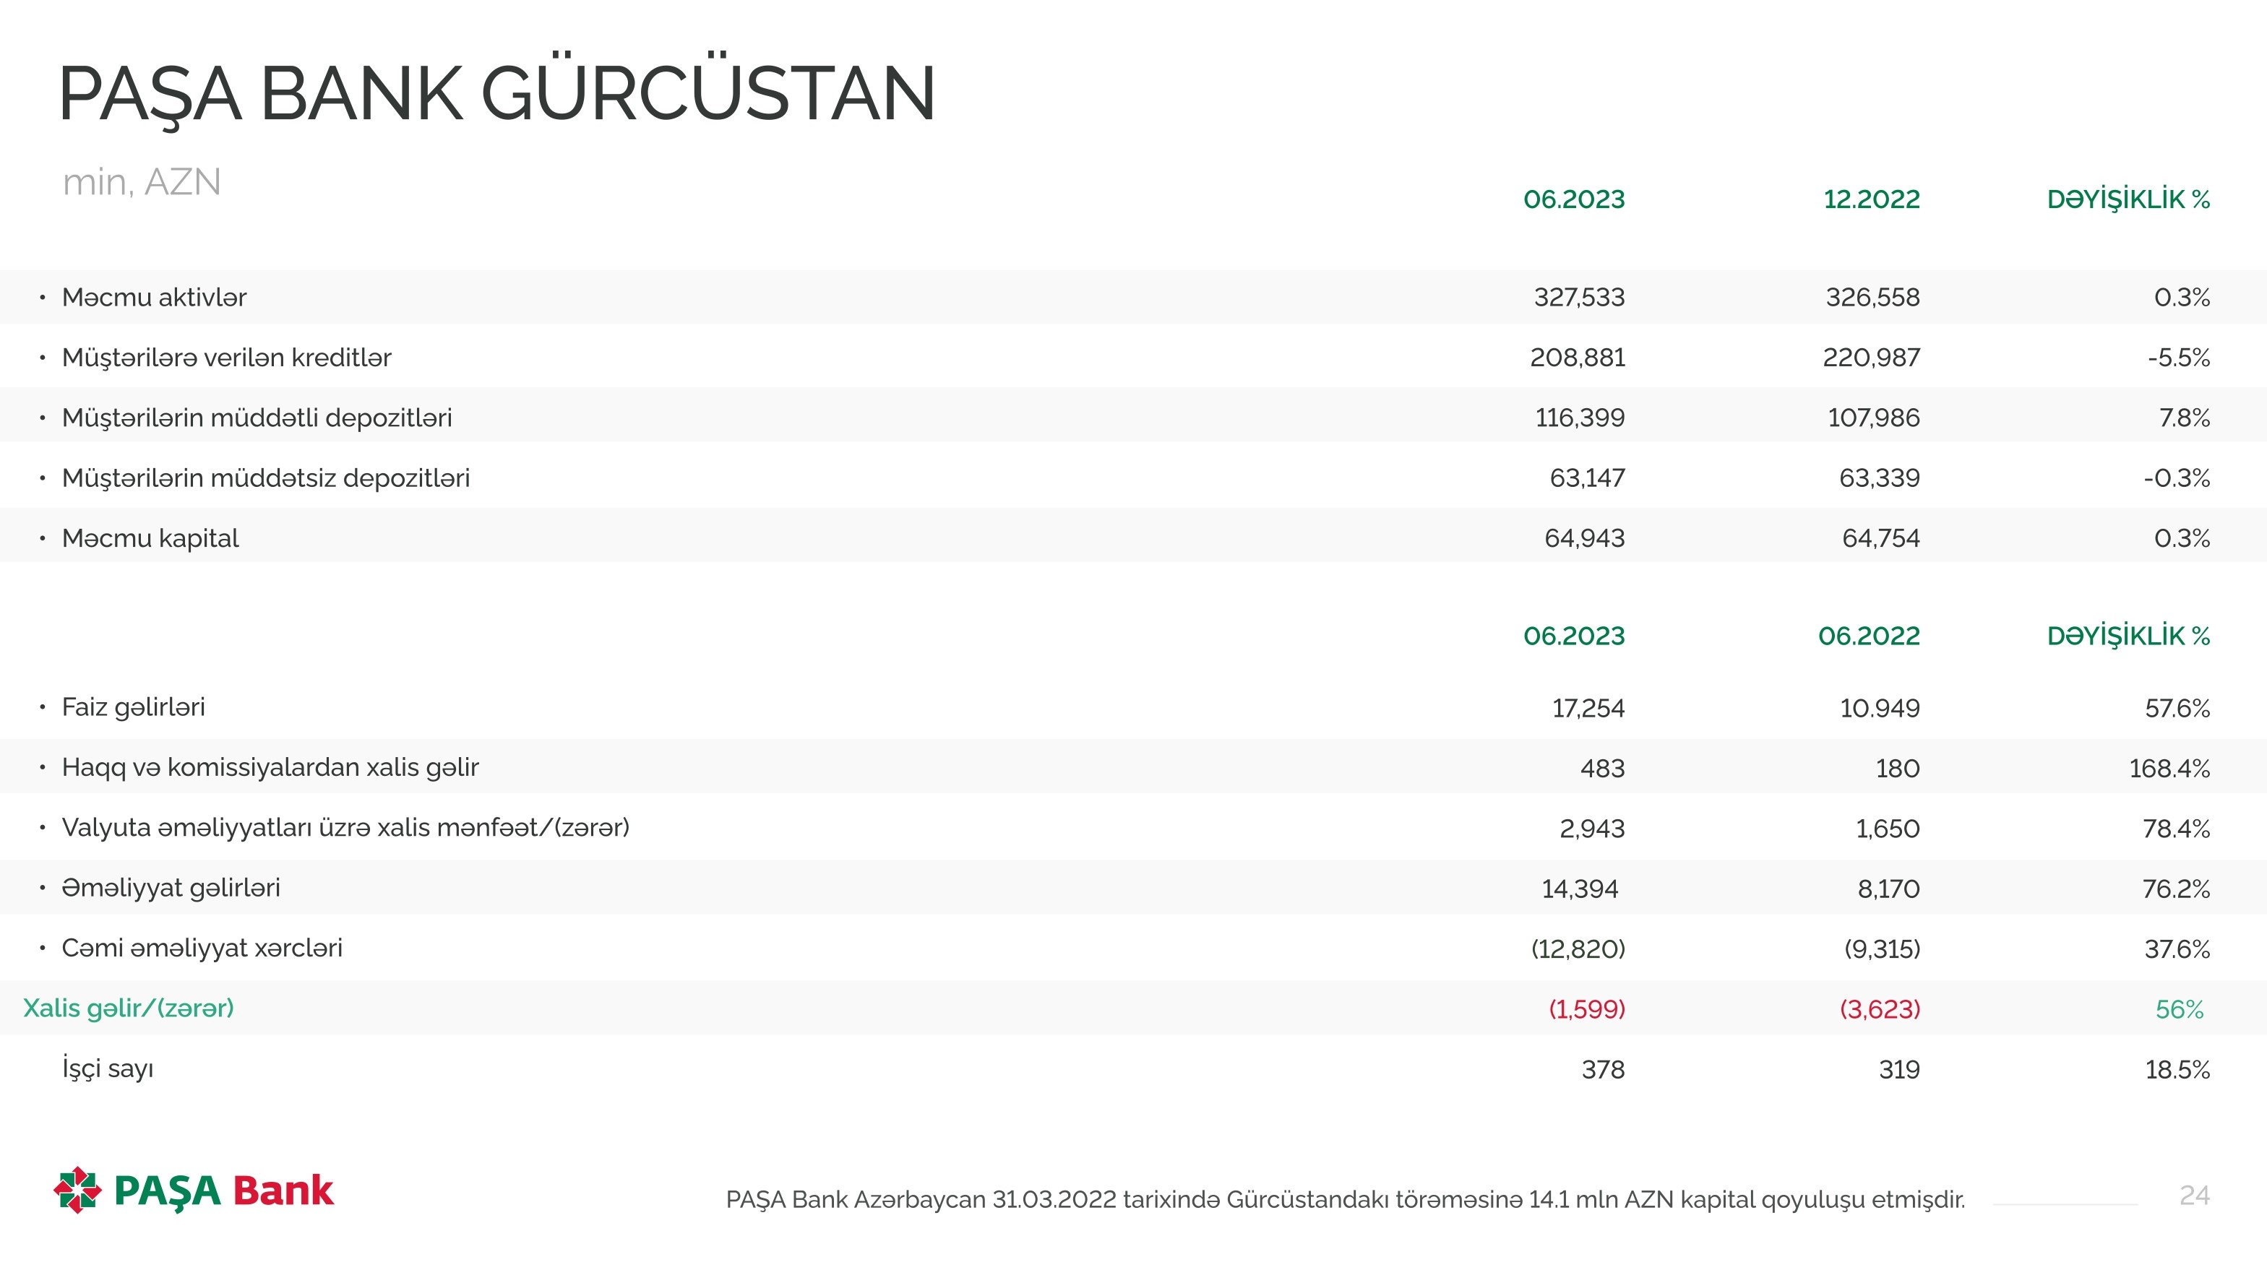Click the Müştərilərə verilən kreditlər label
Screen dimensions: 2267x1270
pyautogui.click(x=226, y=358)
